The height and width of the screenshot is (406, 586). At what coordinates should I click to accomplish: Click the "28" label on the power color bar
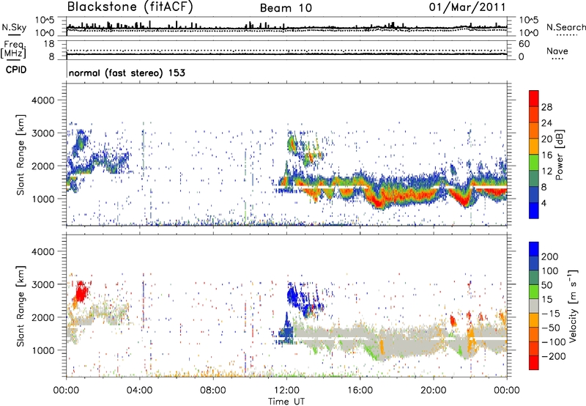point(546,107)
